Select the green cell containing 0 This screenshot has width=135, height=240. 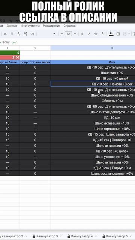click(10, 52)
